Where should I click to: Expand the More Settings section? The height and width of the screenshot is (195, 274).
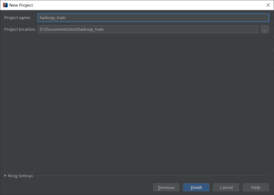19,176
